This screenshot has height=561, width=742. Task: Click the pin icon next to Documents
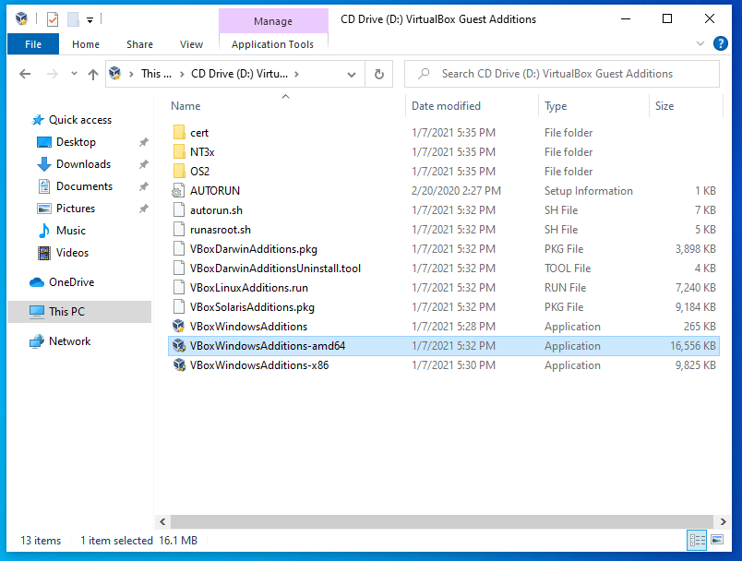144,186
